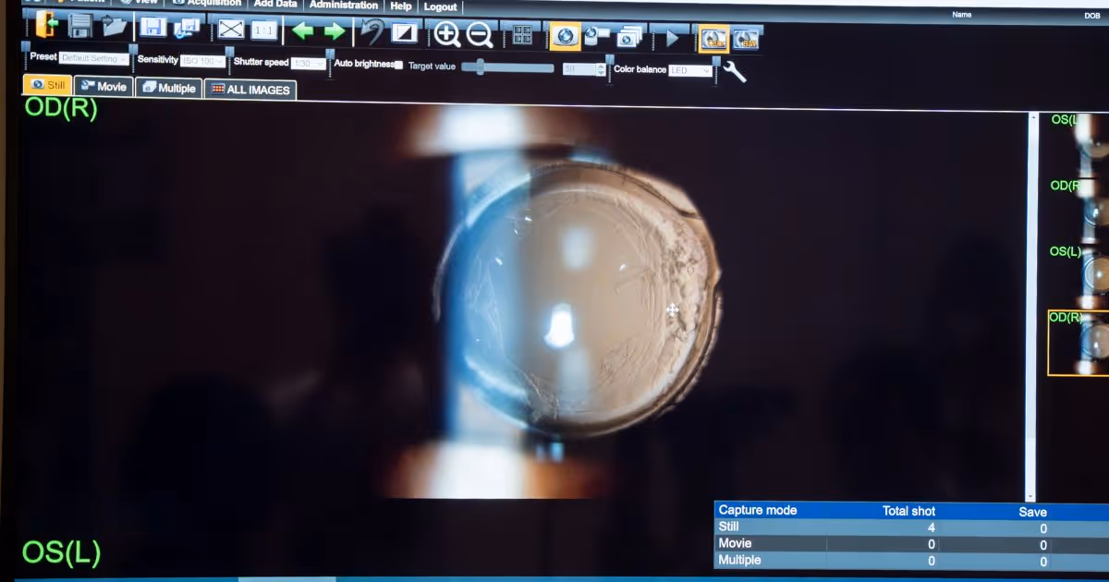Open the Sensitivity ISO dropdown

tap(202, 61)
